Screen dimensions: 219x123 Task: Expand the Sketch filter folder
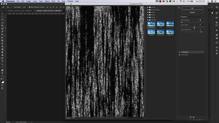[147, 15]
